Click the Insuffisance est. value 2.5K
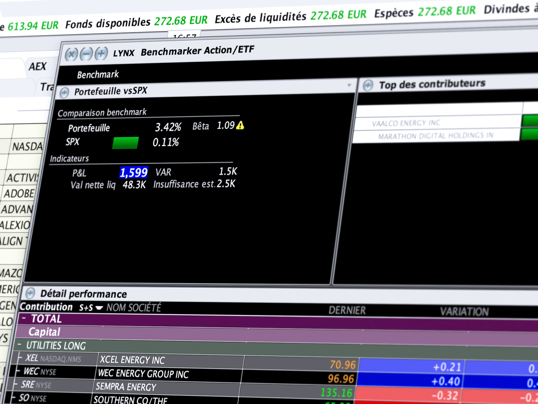Image resolution: width=538 pixels, height=404 pixels. pos(226,184)
